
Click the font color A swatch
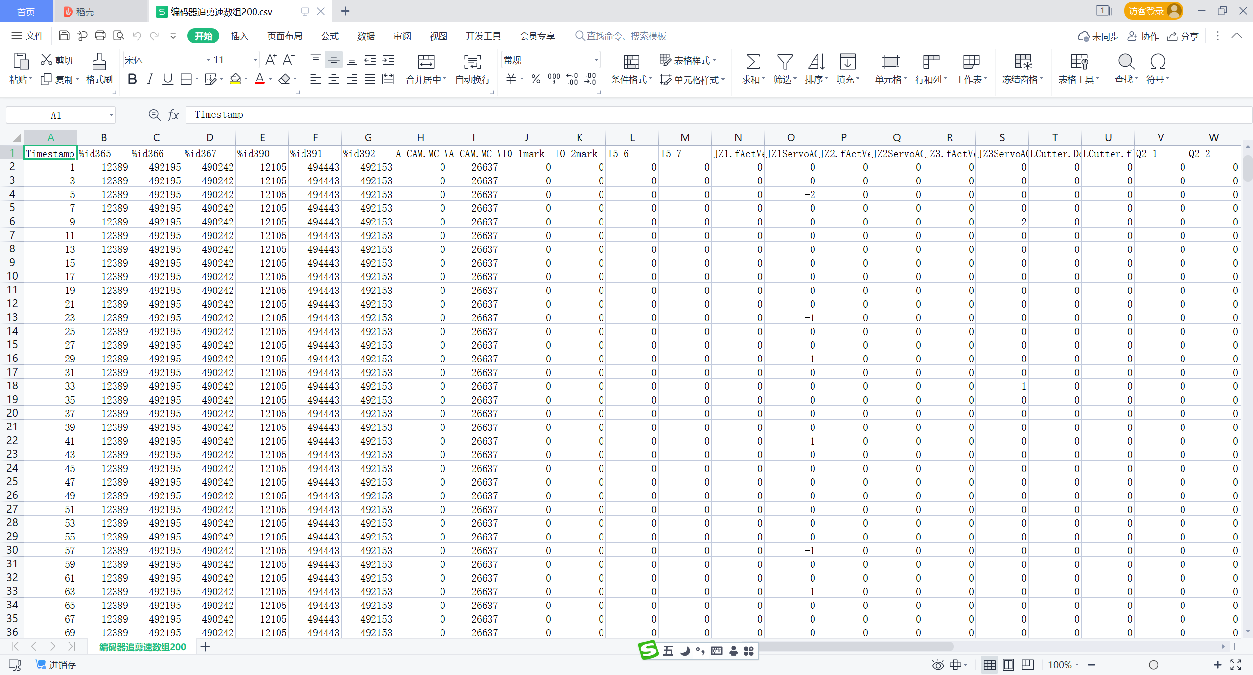coord(260,79)
